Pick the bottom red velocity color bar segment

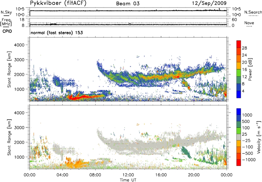point(239,163)
